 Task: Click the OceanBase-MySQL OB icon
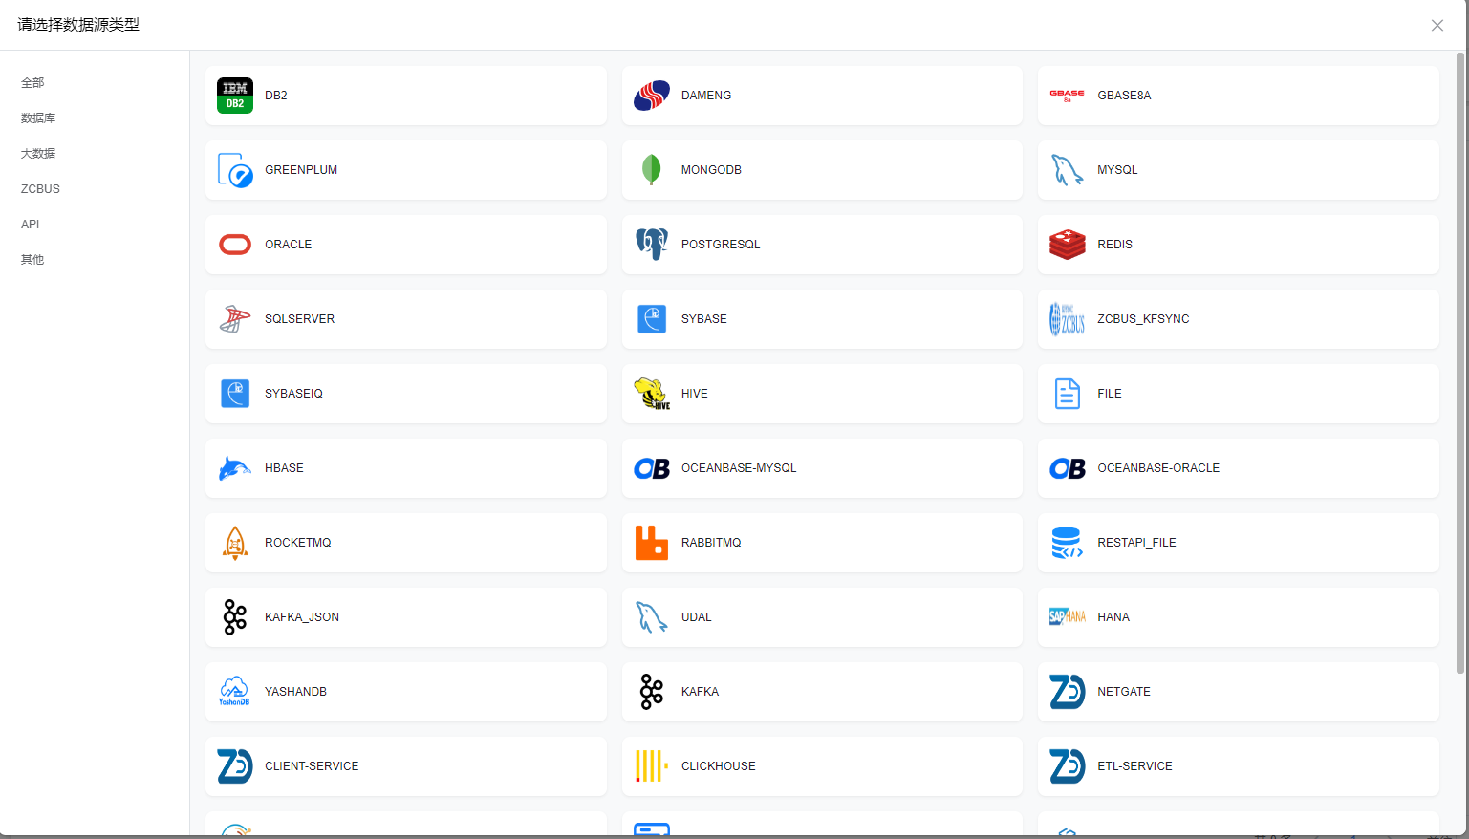(651, 468)
